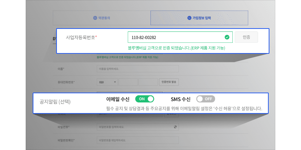Click the 비밀번호확인* label
Viewport: 301px width, 150px height.
(x=66, y=140)
